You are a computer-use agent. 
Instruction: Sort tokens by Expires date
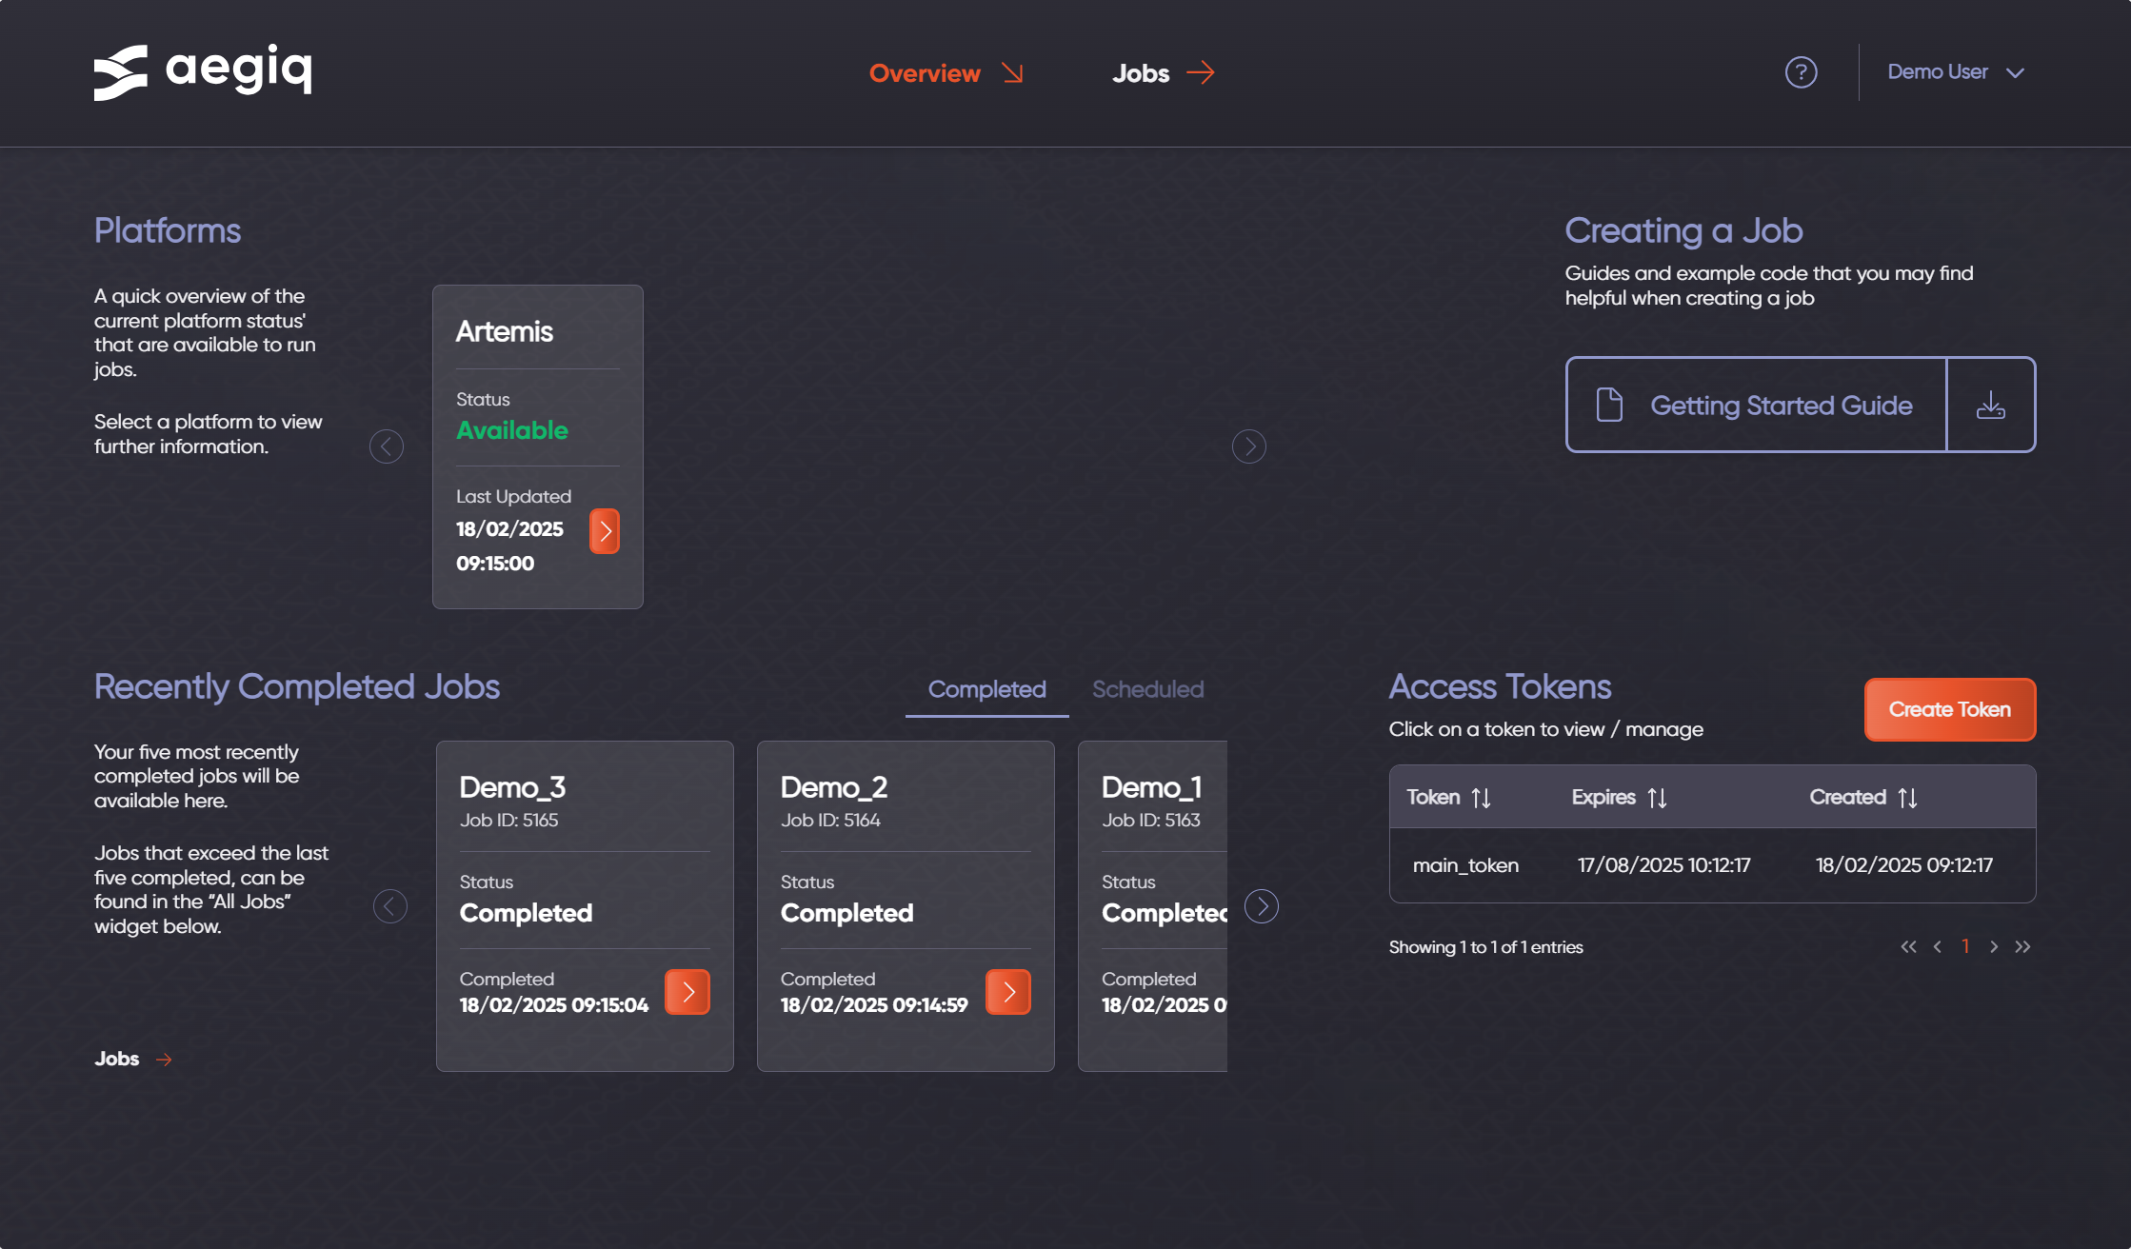click(x=1657, y=798)
